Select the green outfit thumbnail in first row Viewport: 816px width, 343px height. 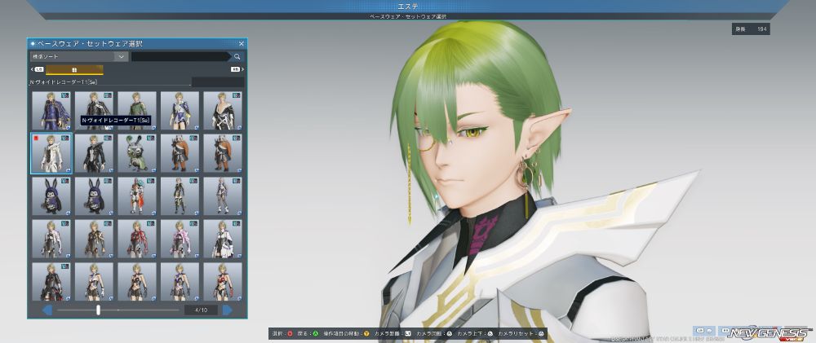[137, 111]
